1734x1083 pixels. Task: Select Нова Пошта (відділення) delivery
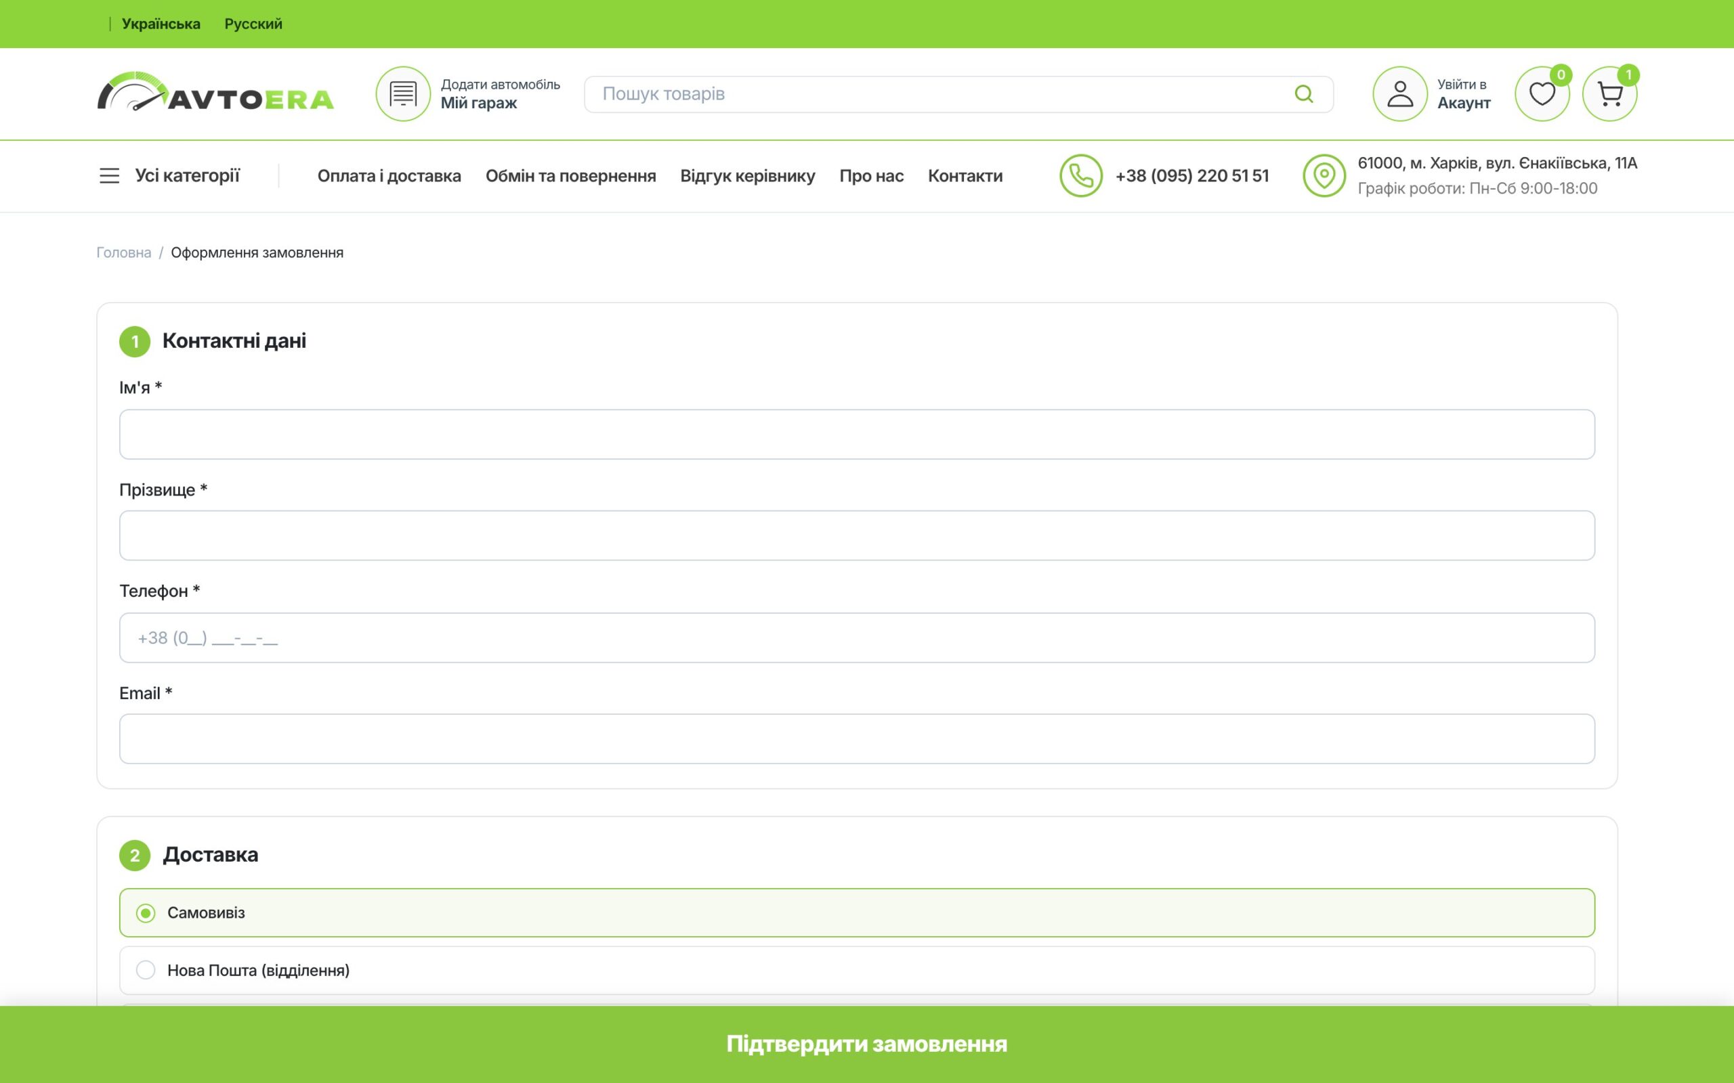[857, 970]
